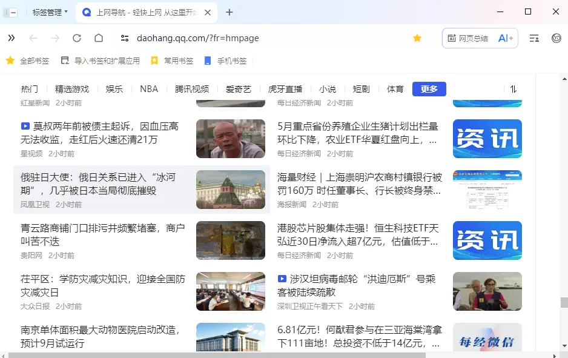Switch to 小说 tab
The width and height of the screenshot is (568, 358).
pos(328,89)
